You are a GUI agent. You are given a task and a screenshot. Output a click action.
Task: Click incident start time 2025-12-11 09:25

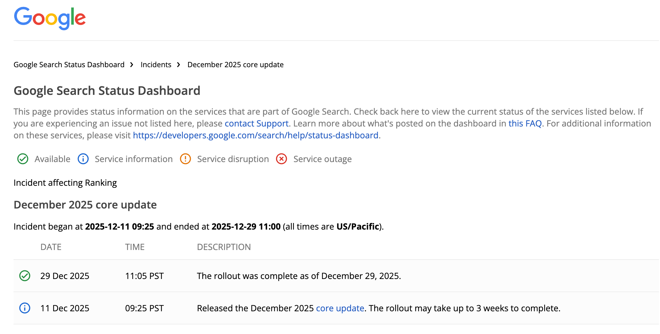click(119, 227)
